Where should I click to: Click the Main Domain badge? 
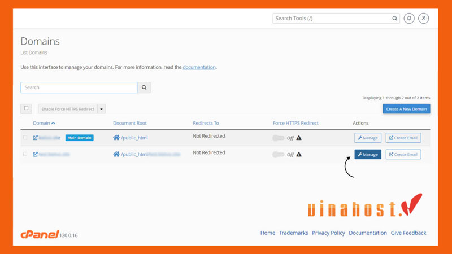pyautogui.click(x=79, y=138)
